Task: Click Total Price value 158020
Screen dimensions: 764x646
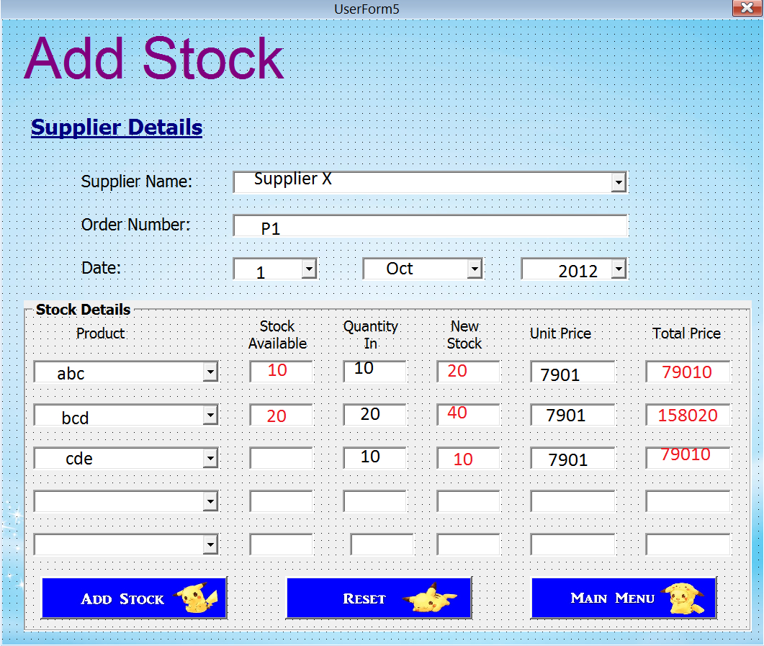Action: click(x=688, y=415)
